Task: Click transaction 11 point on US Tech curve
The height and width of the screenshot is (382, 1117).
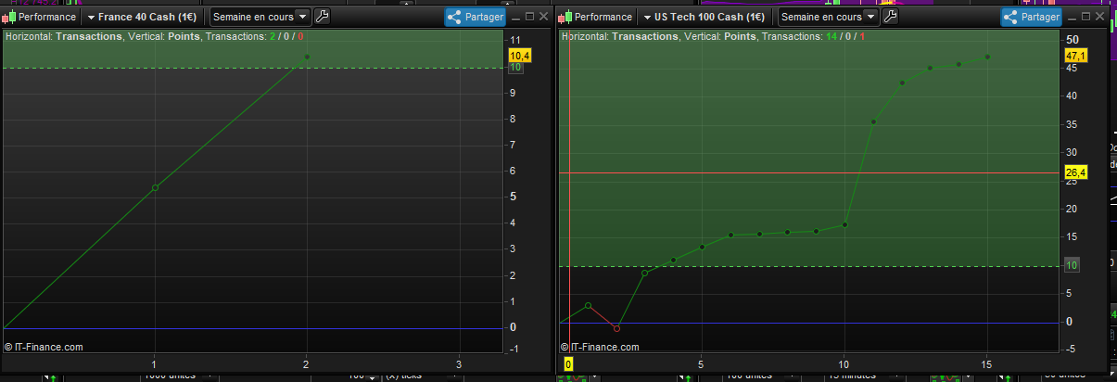Action: pos(873,121)
